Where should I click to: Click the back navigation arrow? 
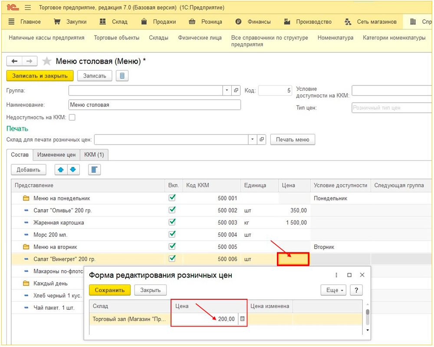point(15,62)
